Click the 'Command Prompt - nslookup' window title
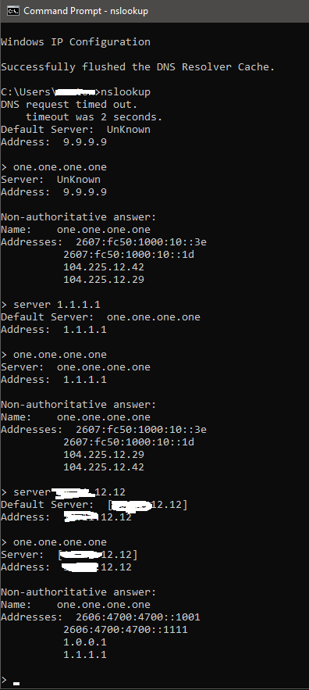This screenshot has width=309, height=690. [x=86, y=11]
